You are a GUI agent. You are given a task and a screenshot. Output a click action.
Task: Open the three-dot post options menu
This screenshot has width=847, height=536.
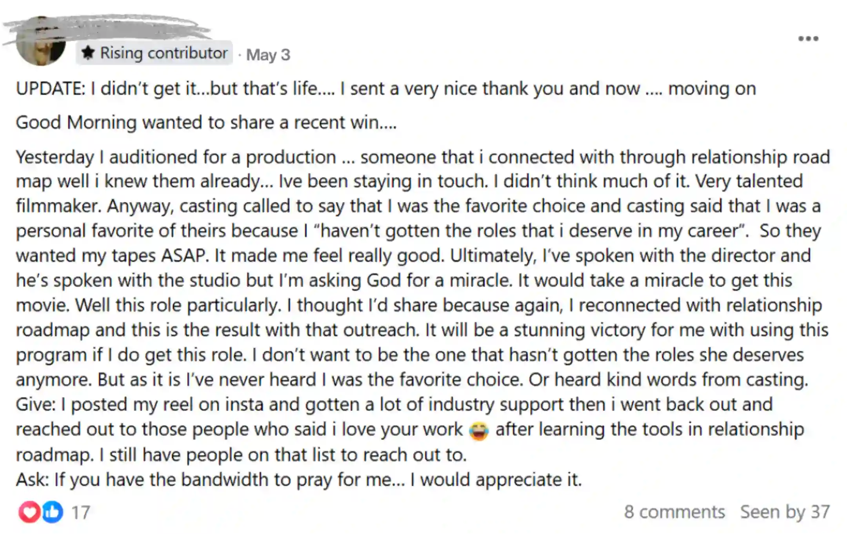pos(808,38)
